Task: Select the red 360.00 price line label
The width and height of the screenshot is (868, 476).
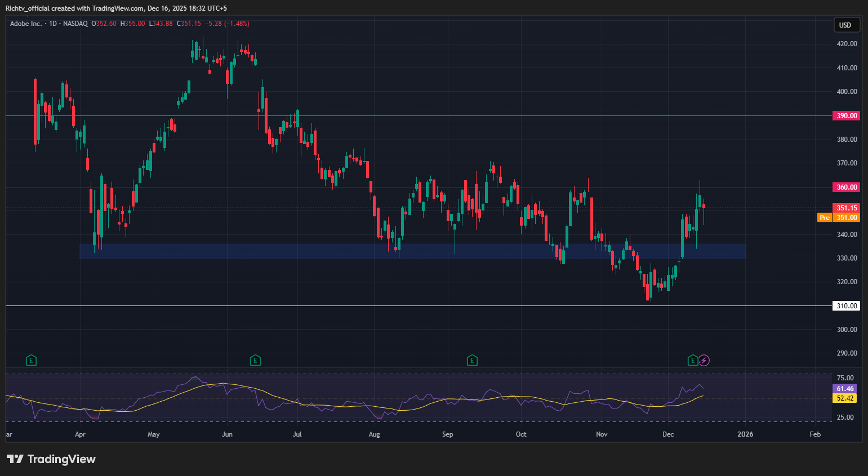Action: click(x=846, y=187)
